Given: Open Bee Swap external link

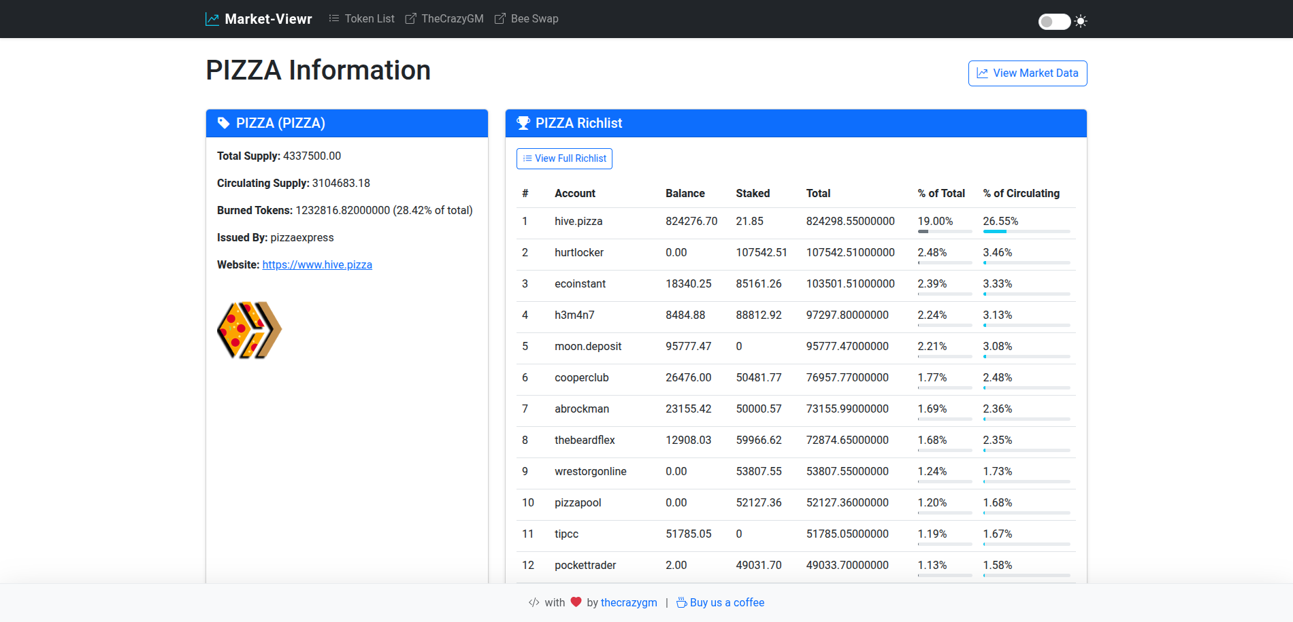Looking at the screenshot, I should tap(526, 19).
